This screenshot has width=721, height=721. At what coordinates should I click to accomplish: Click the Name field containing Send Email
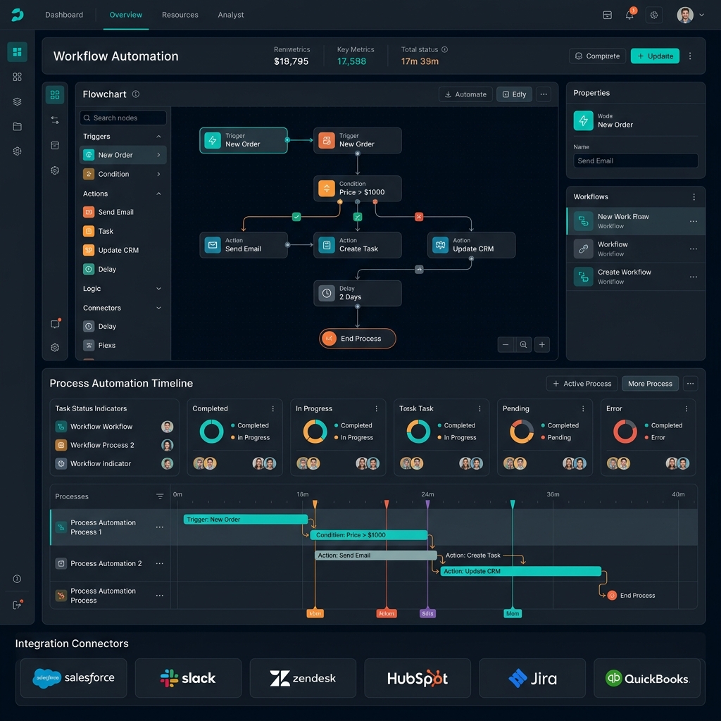[x=636, y=161]
